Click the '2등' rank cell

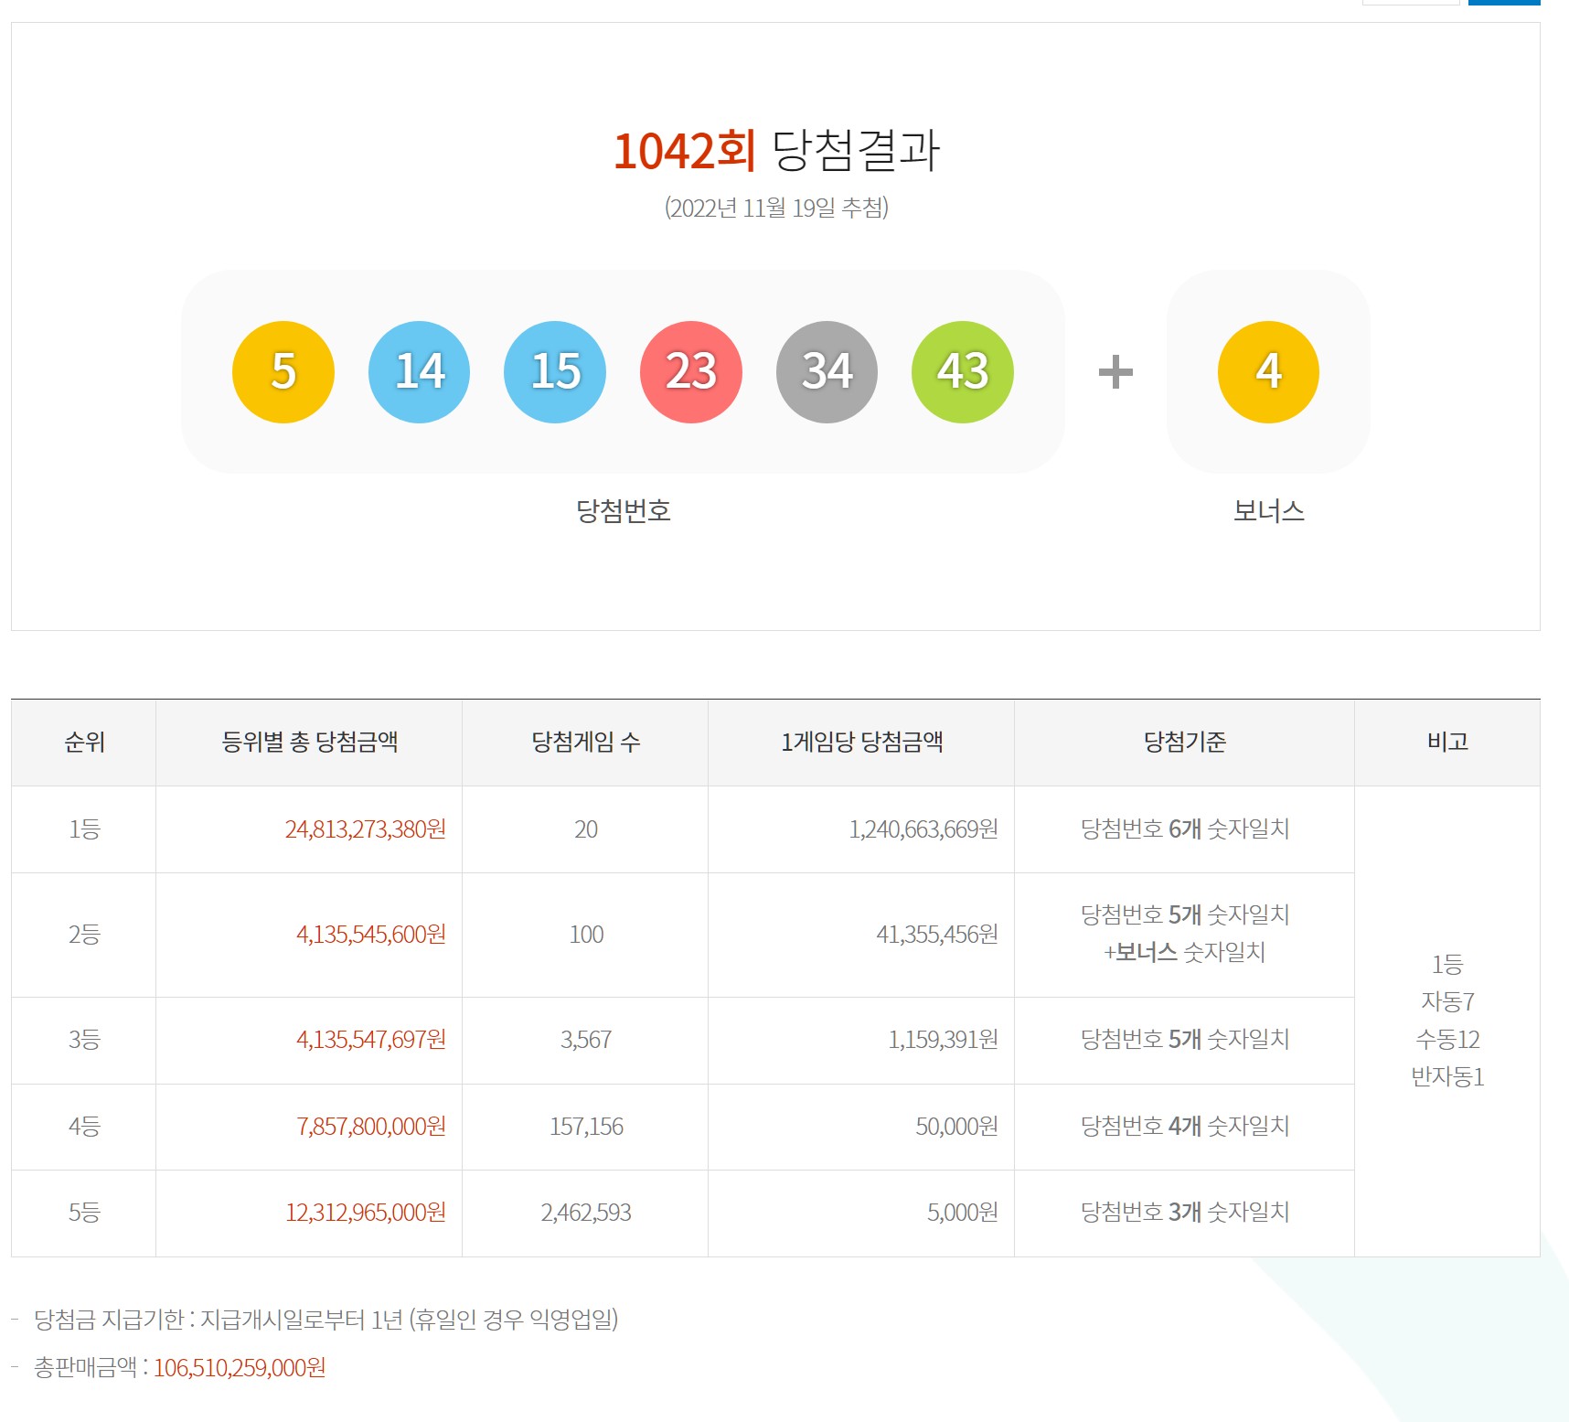point(84,935)
